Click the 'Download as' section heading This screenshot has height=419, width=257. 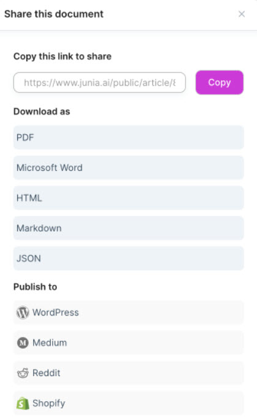[x=42, y=111]
